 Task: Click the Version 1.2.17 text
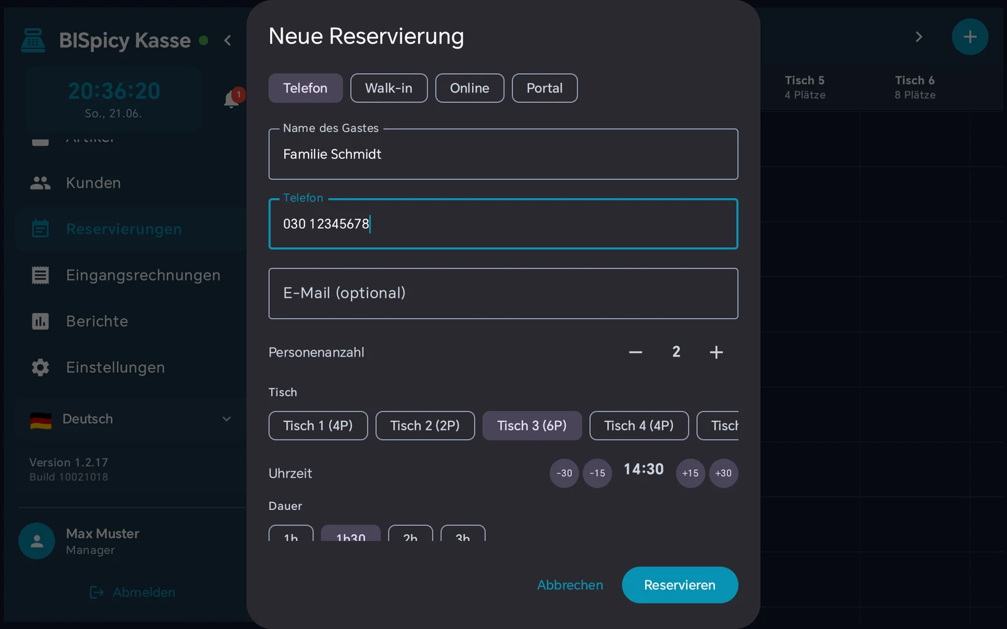pos(69,462)
